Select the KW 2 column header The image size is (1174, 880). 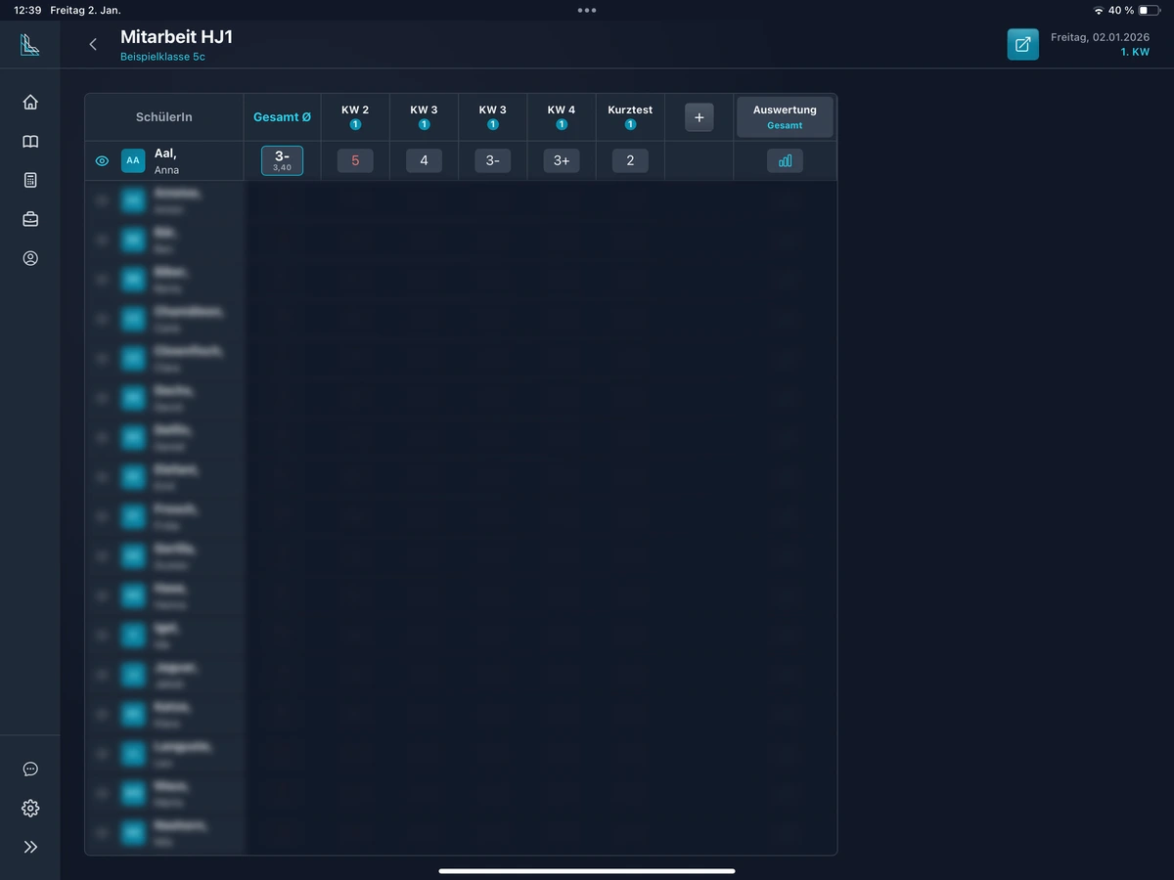355,116
